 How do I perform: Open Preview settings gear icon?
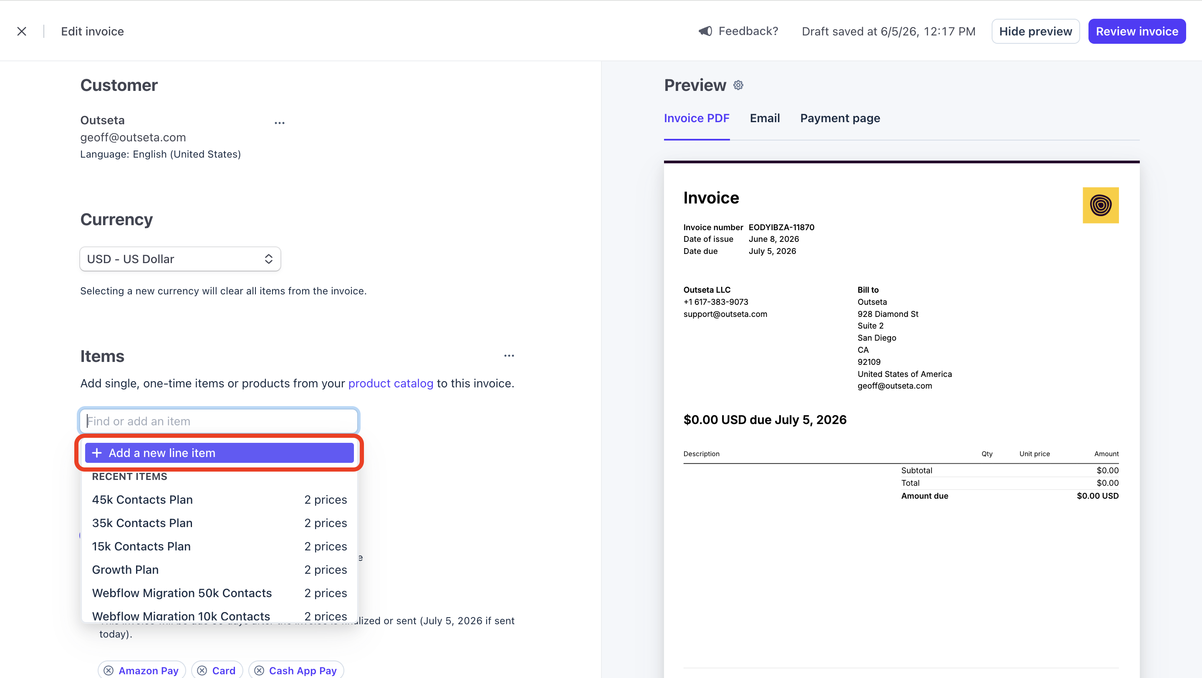click(x=738, y=85)
